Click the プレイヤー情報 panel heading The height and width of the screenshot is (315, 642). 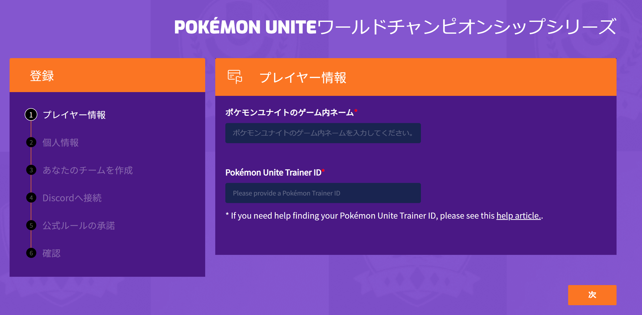tap(303, 77)
